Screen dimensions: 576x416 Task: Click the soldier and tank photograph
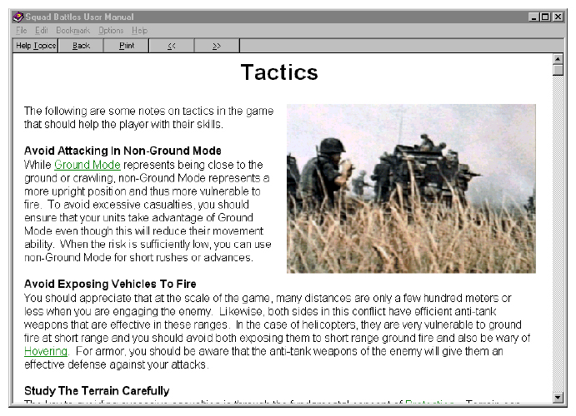pos(411,188)
